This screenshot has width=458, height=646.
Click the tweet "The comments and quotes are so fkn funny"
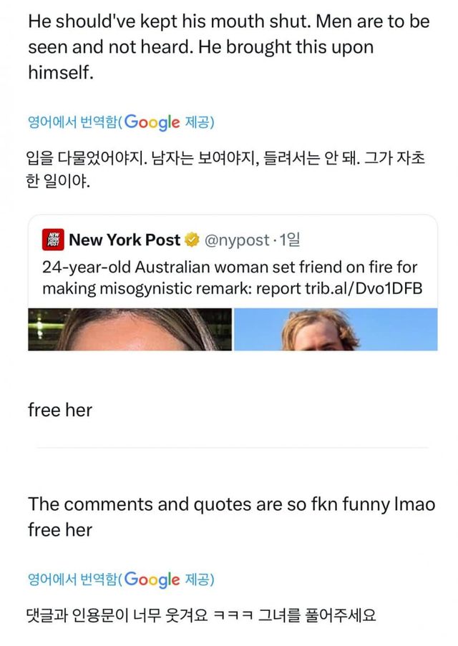pos(229,514)
